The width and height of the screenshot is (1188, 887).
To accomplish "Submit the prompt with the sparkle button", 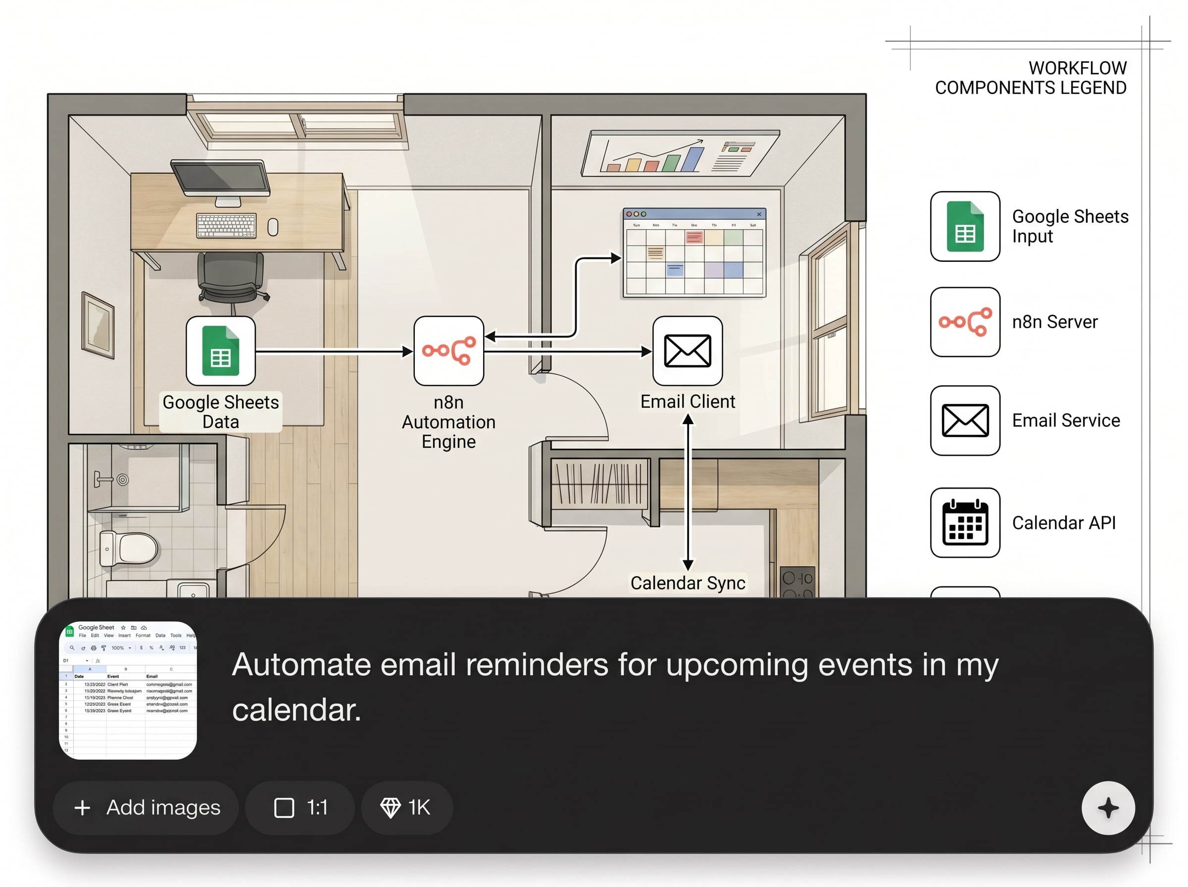I will coord(1108,807).
